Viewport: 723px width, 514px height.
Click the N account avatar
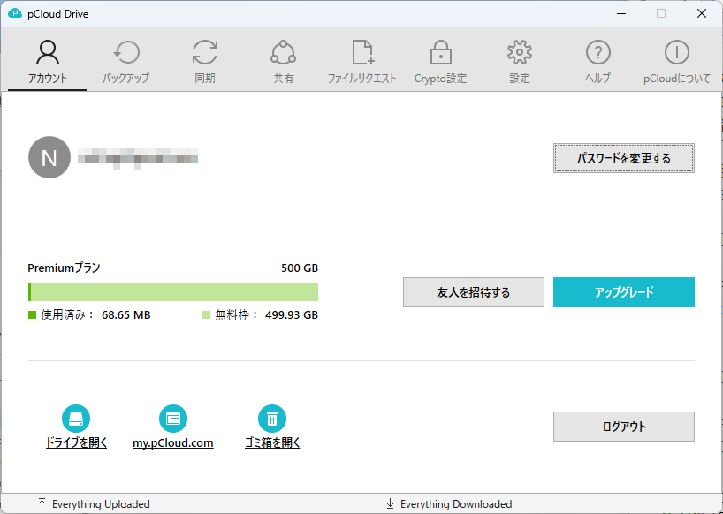[x=49, y=157]
